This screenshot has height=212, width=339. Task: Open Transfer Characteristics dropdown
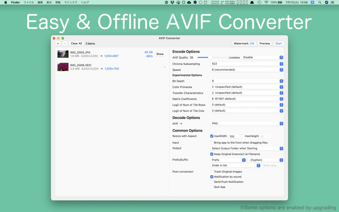(x=247, y=93)
